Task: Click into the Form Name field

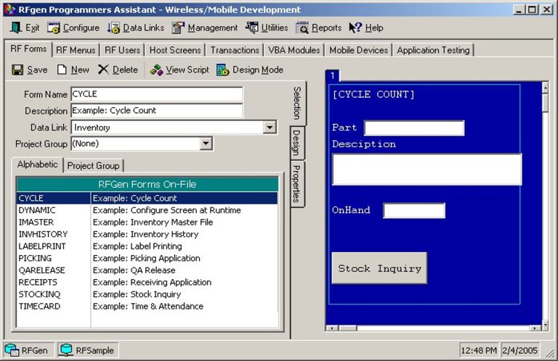Action: pos(156,94)
